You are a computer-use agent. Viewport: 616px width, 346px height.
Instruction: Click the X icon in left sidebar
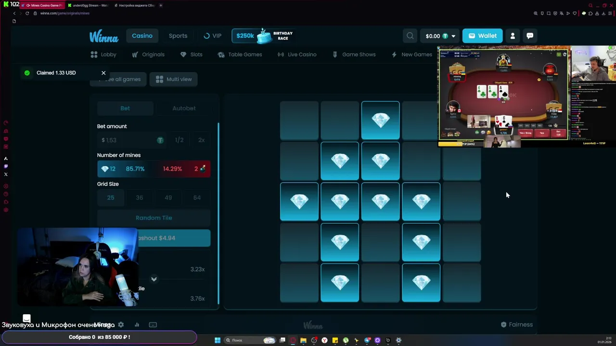point(6,174)
